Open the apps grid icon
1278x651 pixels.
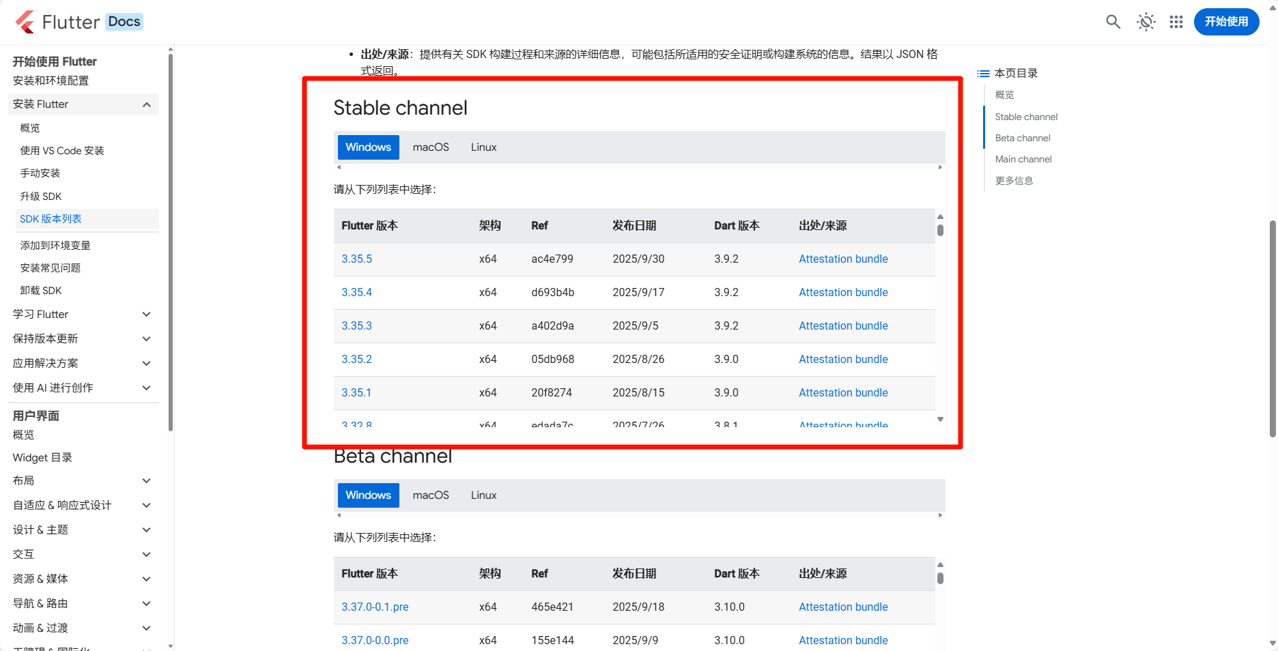point(1176,22)
